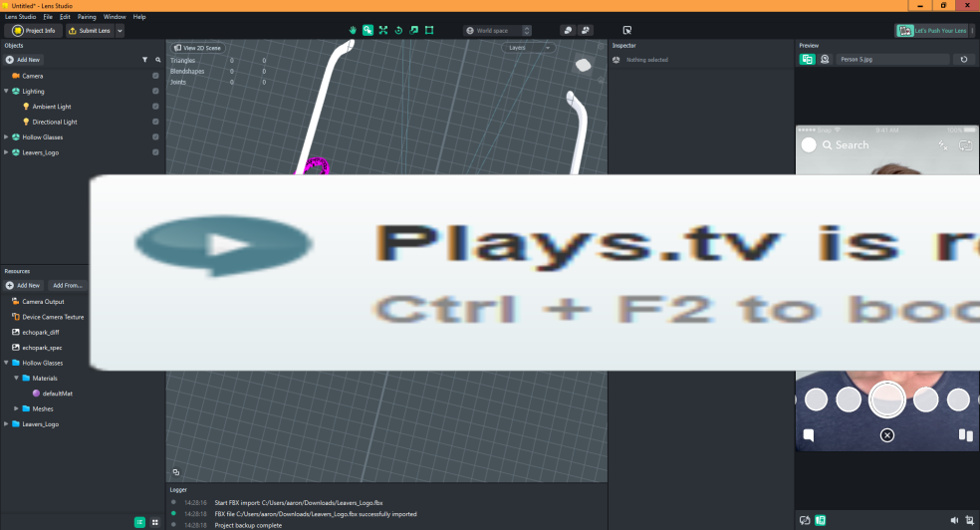This screenshot has height=530, width=980.
Task: Expand Leavers_Logo resource folder
Action: click(6, 423)
